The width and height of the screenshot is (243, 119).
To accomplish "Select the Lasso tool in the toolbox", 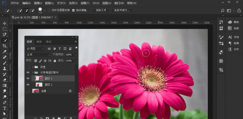I will (4, 35).
